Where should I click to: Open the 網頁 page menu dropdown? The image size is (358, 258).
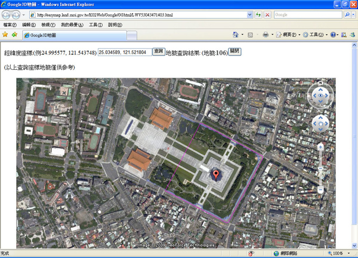coord(288,35)
